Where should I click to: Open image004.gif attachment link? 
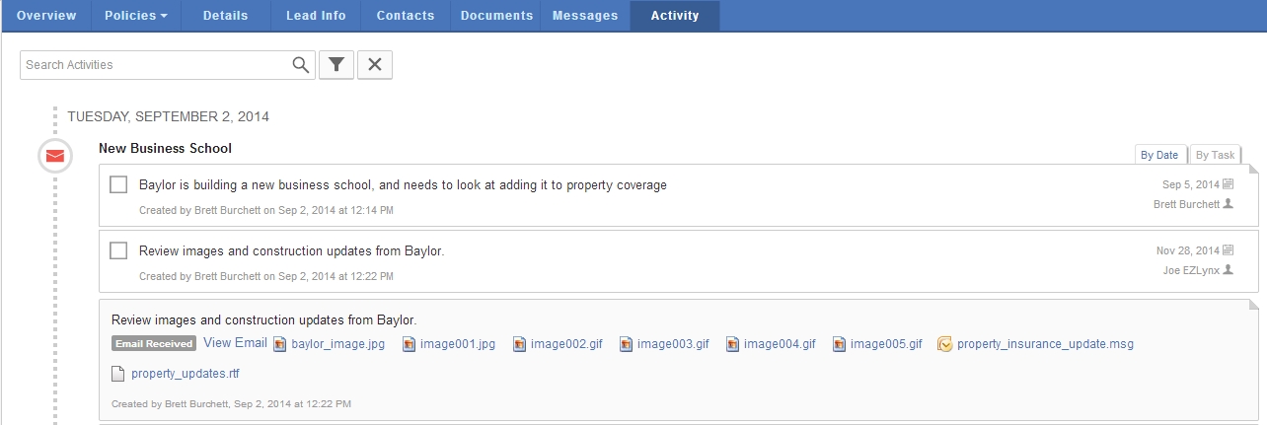pyautogui.click(x=780, y=344)
